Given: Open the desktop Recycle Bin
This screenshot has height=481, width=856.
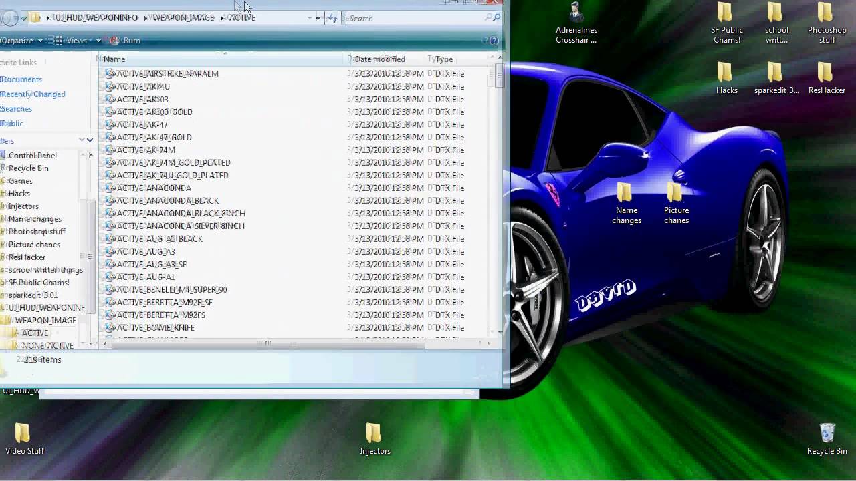Looking at the screenshot, I should click(827, 439).
